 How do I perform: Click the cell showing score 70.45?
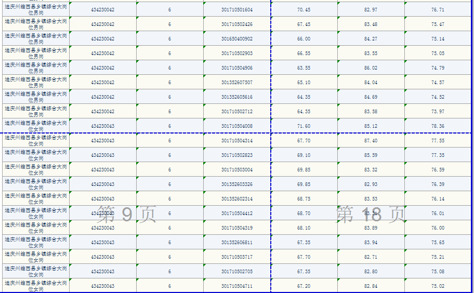(304, 10)
